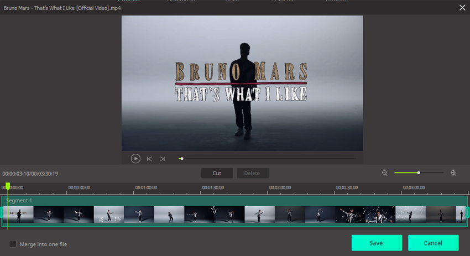
Task: Click the timeline zoom out magnifier
Action: pos(385,173)
